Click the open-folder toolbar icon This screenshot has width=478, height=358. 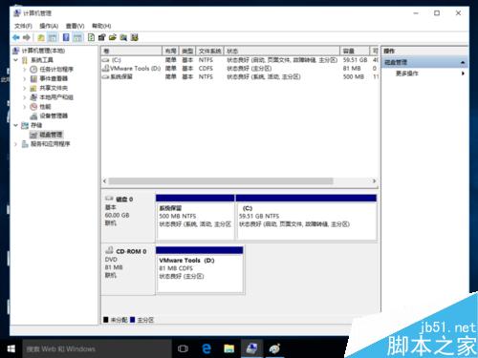(113, 37)
